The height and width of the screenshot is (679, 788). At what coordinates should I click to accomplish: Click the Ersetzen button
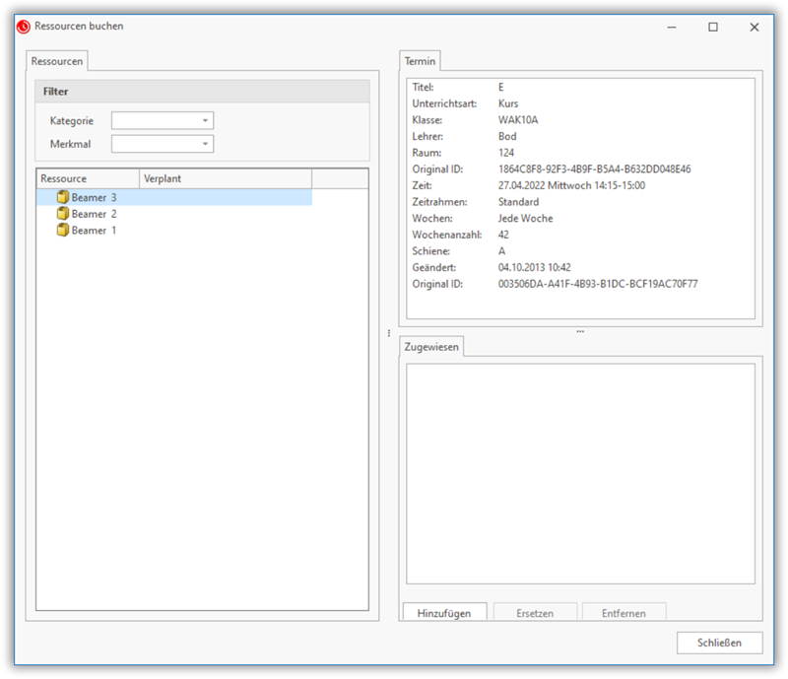535,613
